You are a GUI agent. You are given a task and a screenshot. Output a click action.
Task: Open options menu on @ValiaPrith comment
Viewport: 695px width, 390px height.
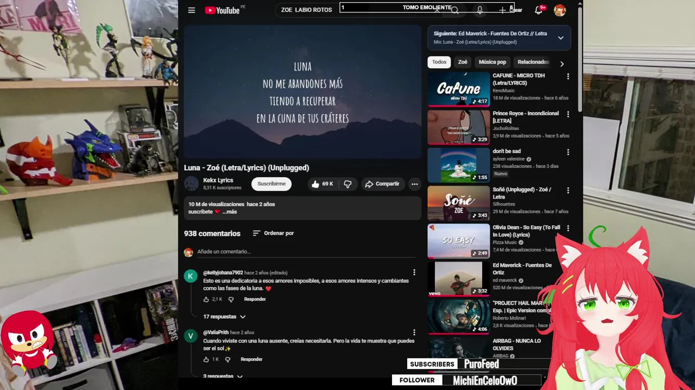pos(414,333)
